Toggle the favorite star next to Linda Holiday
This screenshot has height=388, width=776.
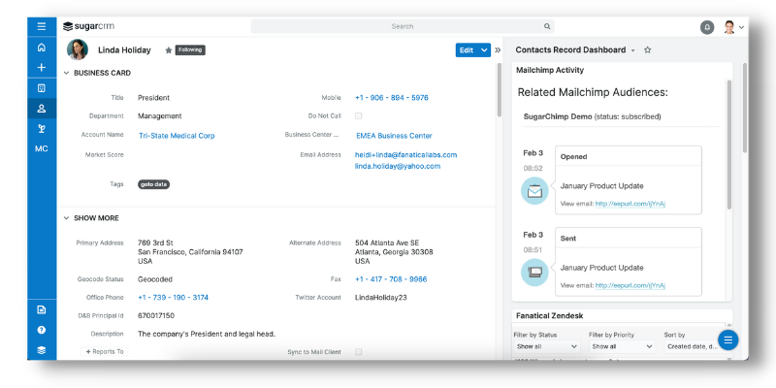tap(168, 50)
